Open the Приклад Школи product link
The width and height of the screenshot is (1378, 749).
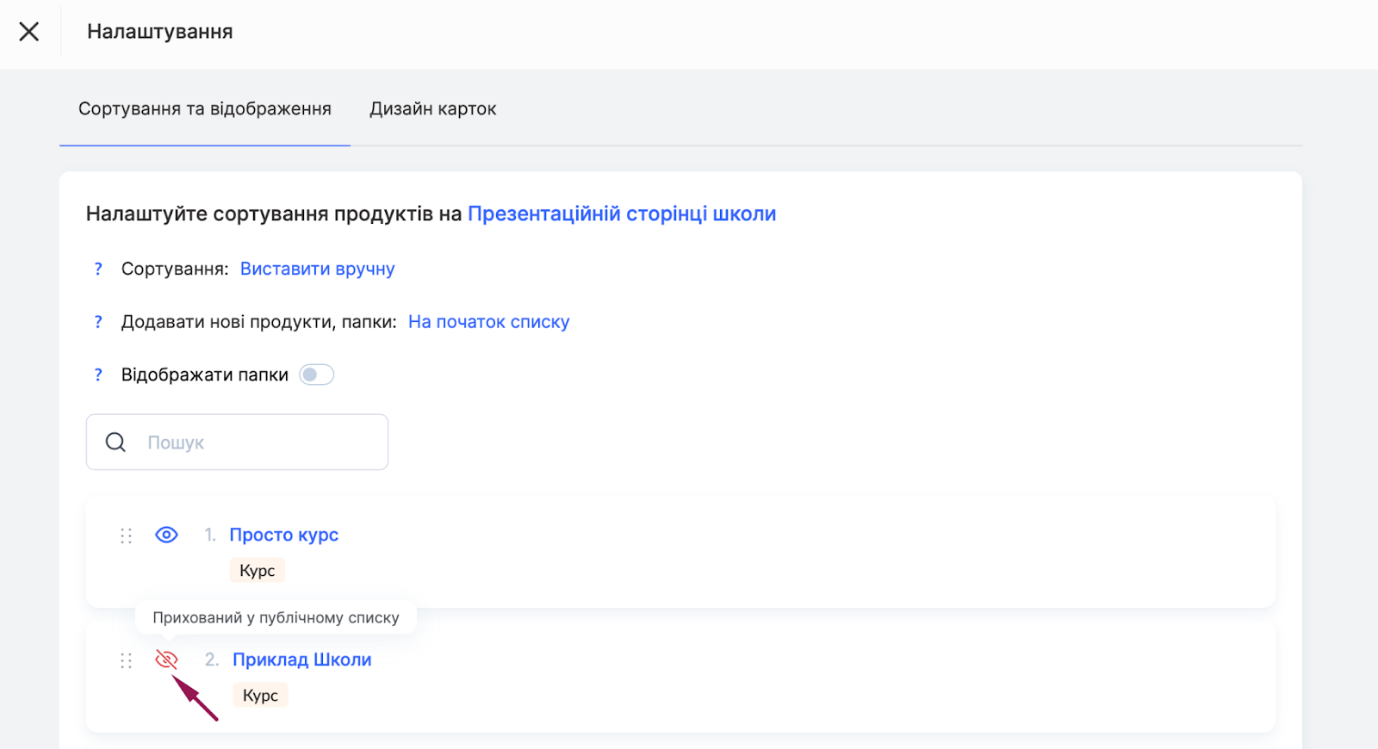(301, 659)
